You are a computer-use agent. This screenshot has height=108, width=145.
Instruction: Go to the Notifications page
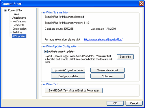(19, 21)
